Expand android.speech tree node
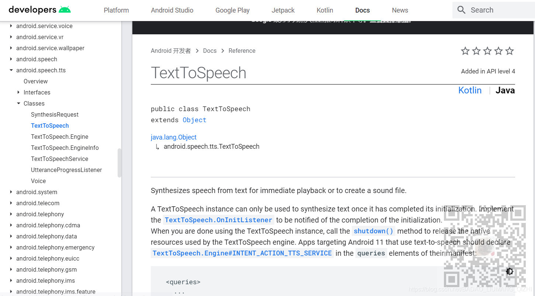The image size is (535, 296). 11,59
